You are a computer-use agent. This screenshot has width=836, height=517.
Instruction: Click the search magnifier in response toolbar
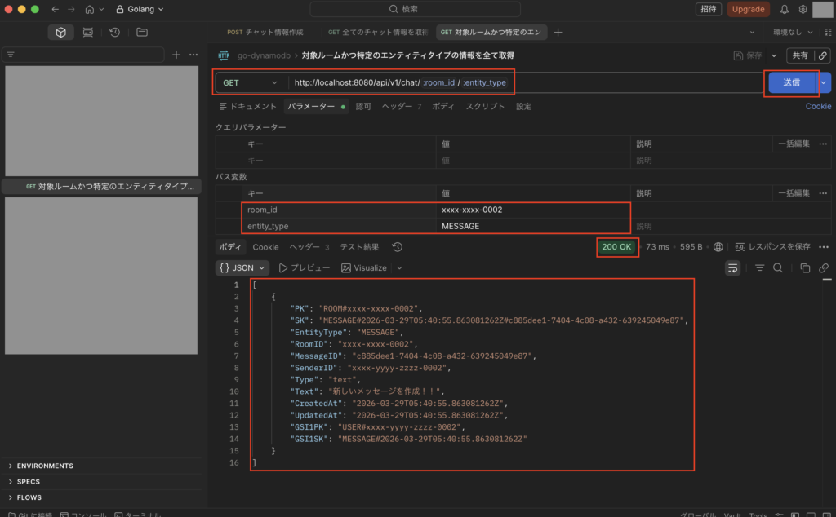(778, 267)
